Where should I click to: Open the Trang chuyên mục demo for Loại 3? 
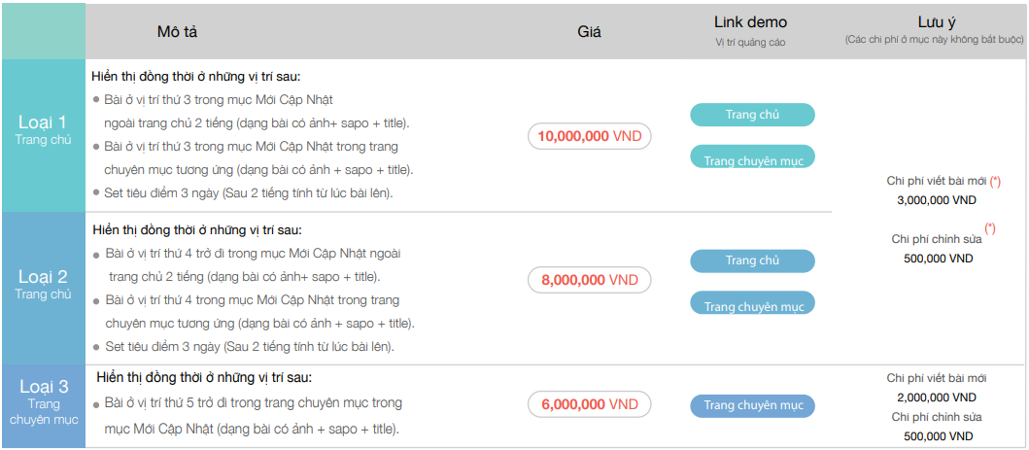pyautogui.click(x=752, y=405)
